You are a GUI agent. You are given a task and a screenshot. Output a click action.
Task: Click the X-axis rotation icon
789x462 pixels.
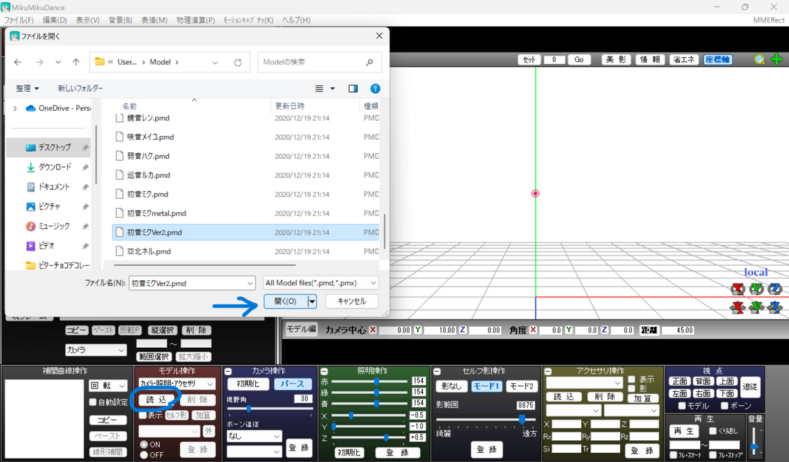pos(738,289)
